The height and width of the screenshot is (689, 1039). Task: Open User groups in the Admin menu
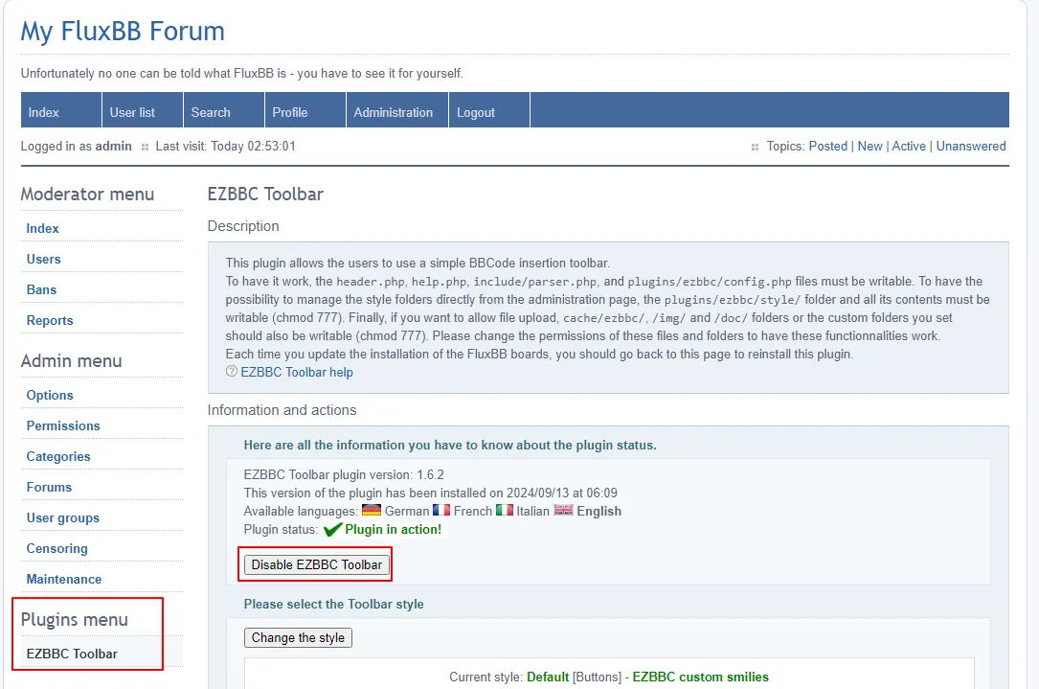[63, 517]
